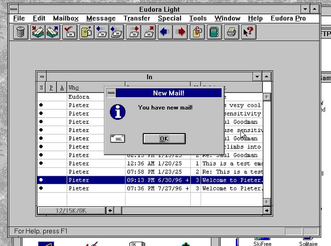This screenshot has height=246, width=331.
Task: Click the Reply toolbar icon
Action: pos(102,32)
